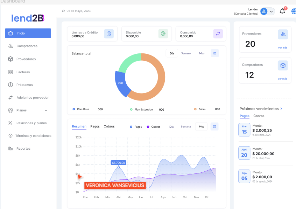Click Ver más under Compradores

pos(282,79)
